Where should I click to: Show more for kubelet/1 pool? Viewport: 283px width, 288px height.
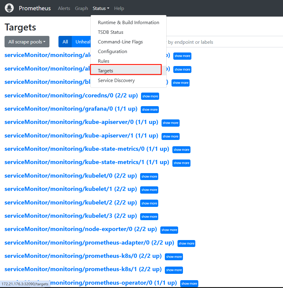(x=149, y=190)
